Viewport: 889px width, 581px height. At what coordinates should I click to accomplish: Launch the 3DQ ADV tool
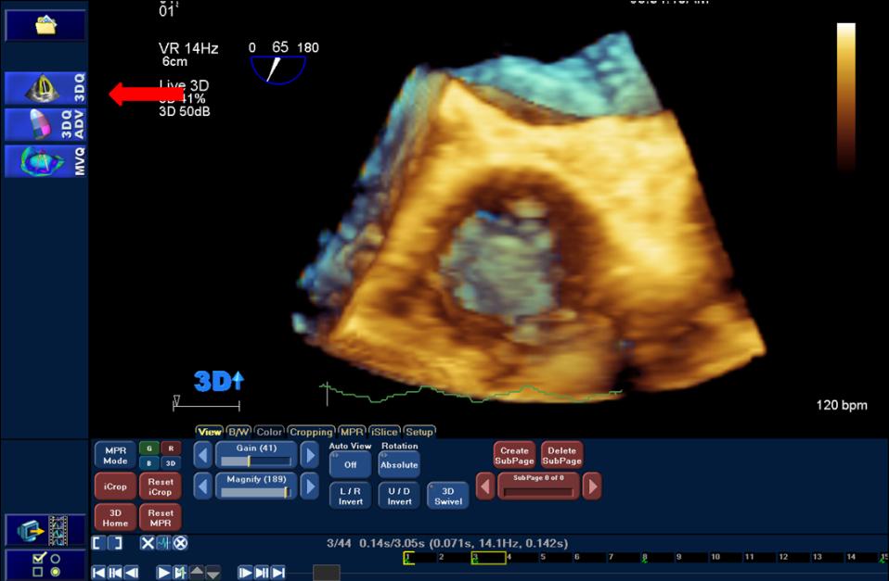pyautogui.click(x=45, y=124)
